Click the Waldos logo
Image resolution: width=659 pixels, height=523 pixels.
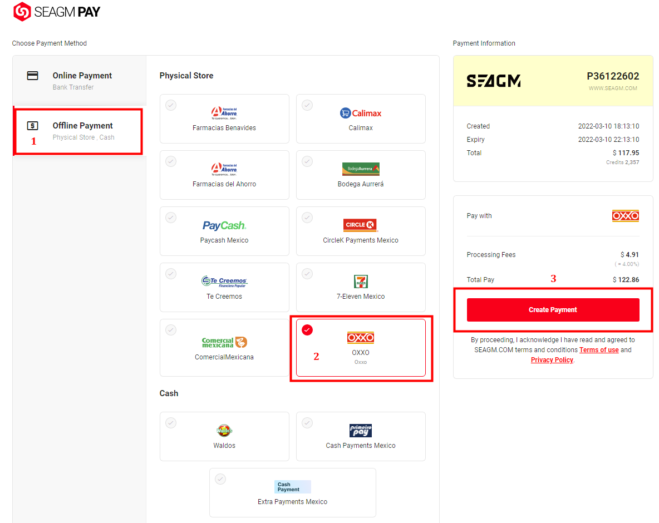224,431
